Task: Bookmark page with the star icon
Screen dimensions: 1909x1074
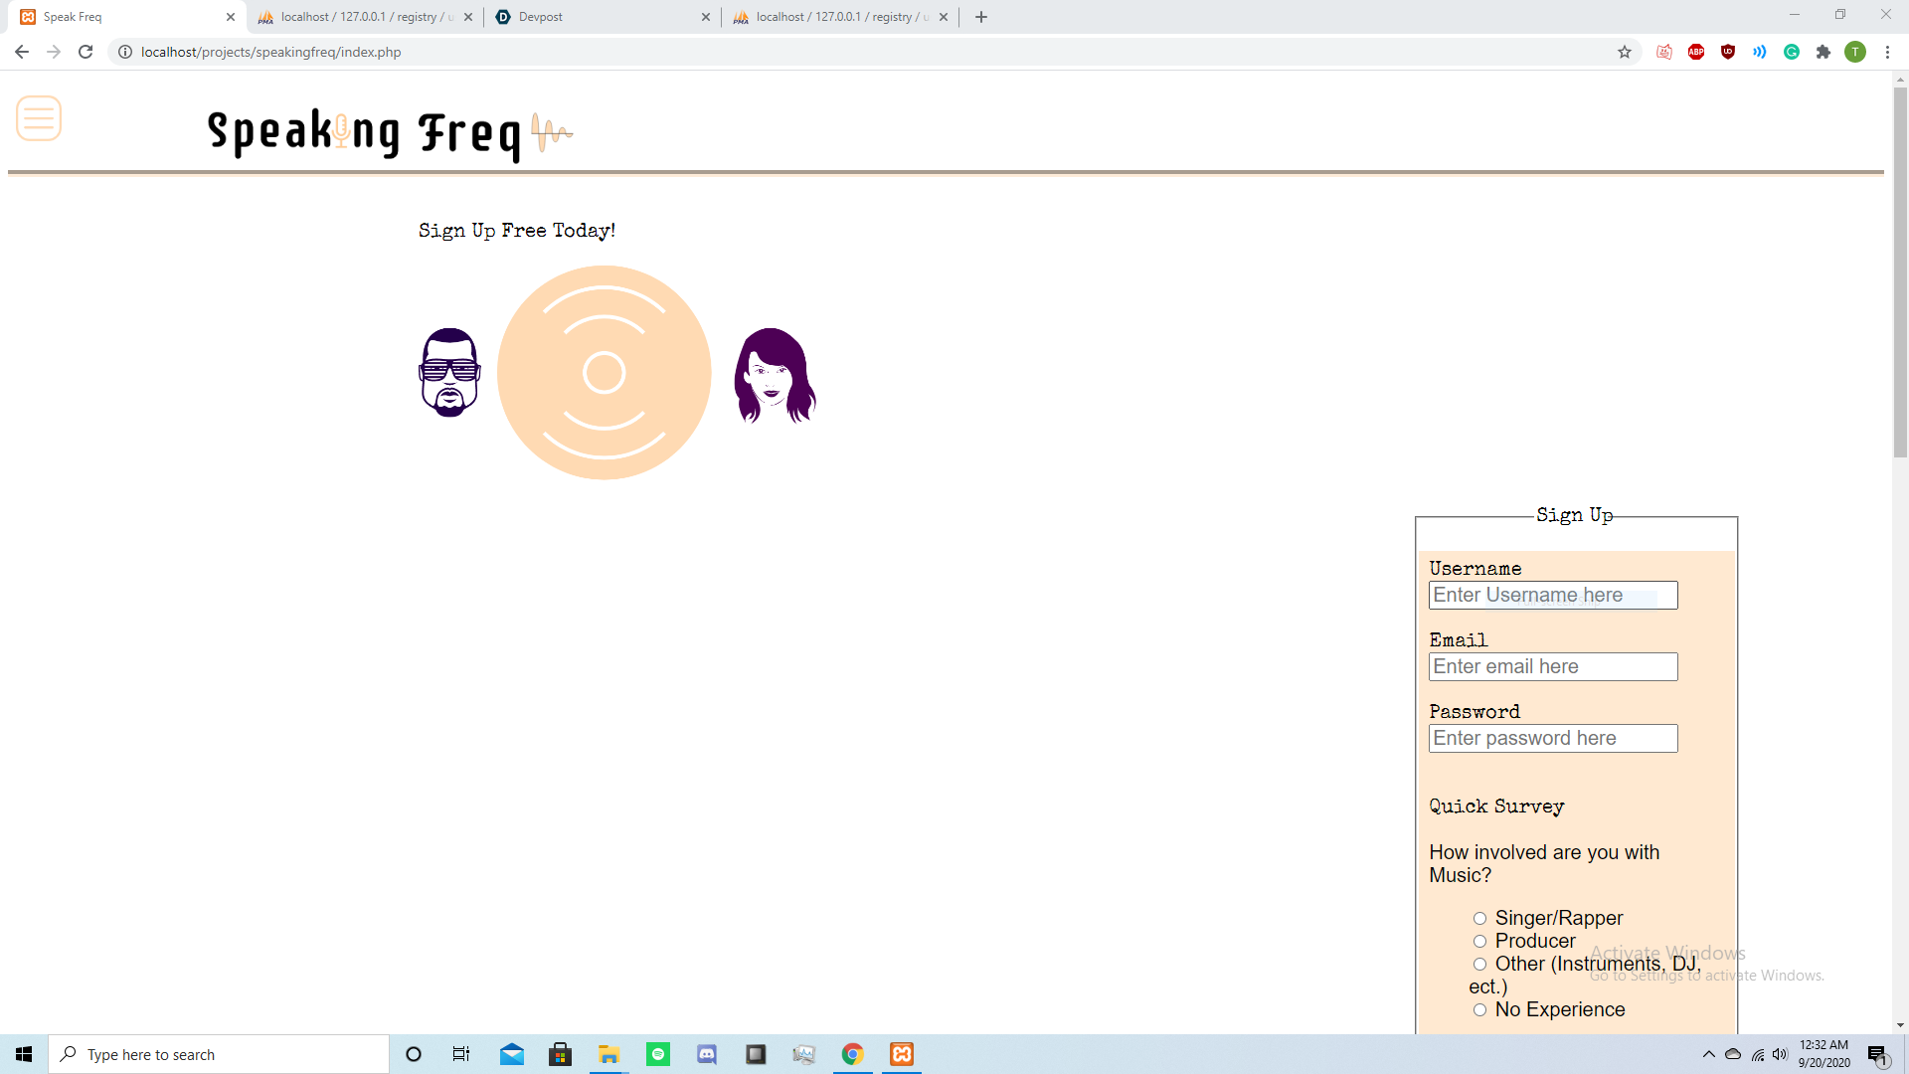Action: click(1625, 52)
